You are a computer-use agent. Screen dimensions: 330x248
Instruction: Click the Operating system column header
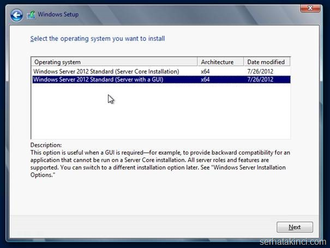pos(115,62)
